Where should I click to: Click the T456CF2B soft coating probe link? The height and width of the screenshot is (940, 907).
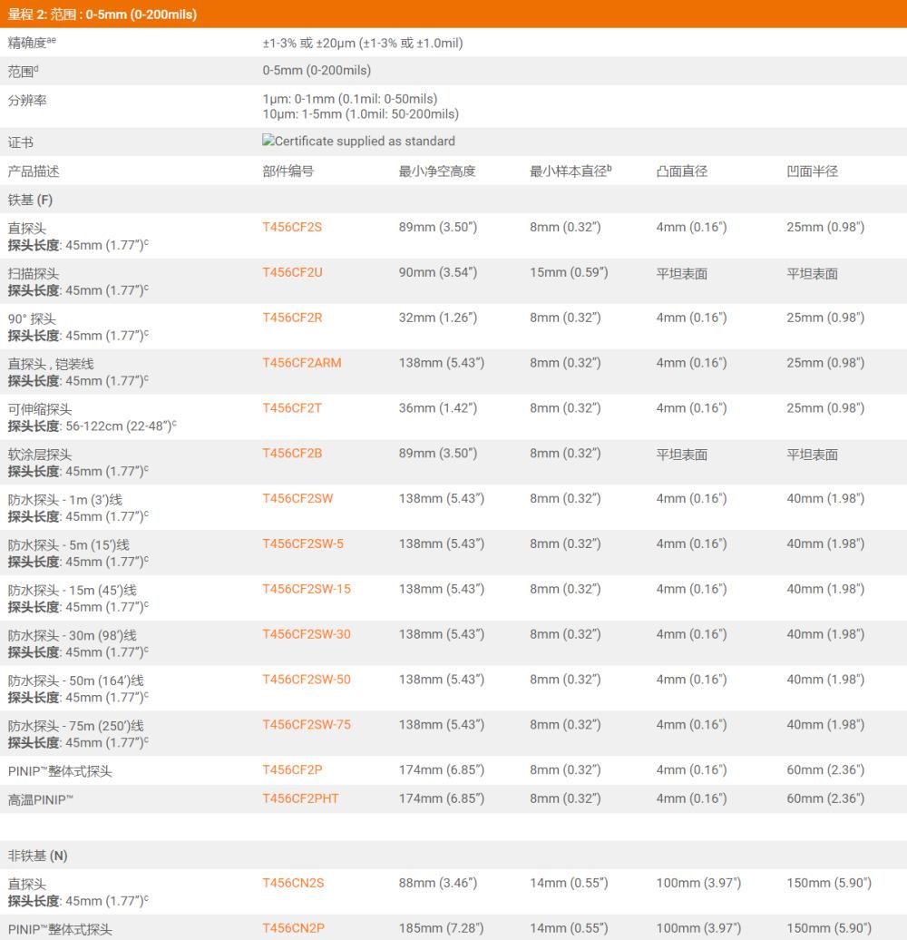(x=292, y=454)
